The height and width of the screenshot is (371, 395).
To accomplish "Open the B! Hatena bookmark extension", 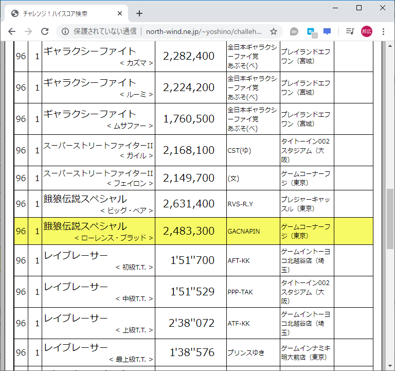I will point(312,32).
